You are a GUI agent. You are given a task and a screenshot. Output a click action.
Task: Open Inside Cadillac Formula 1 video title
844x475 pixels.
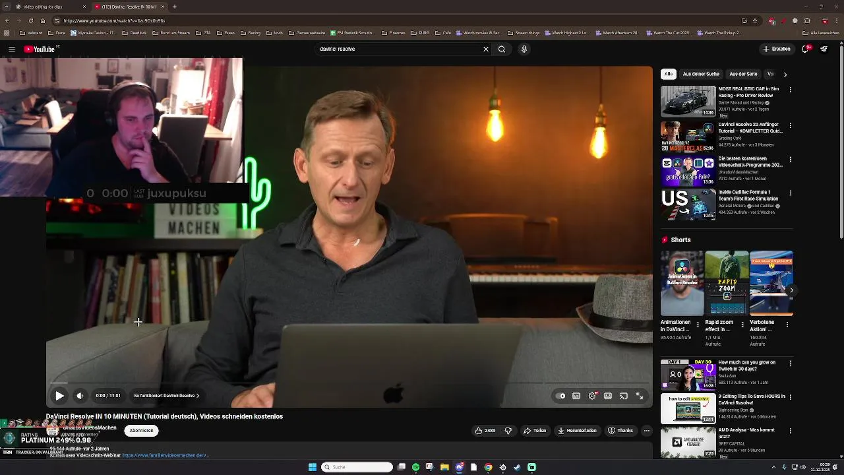pos(748,196)
